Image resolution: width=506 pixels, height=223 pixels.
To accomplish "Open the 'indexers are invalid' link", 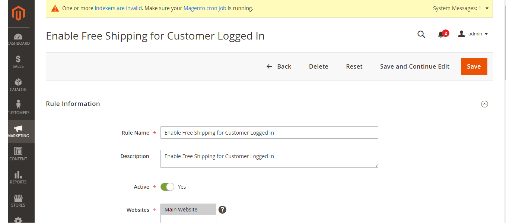I will (x=118, y=8).
